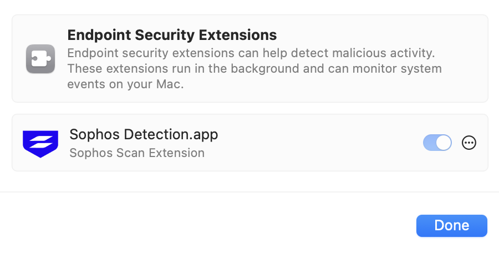The width and height of the screenshot is (499, 258).
Task: Toggle the Sophos Detection.app switch
Action: click(x=437, y=143)
